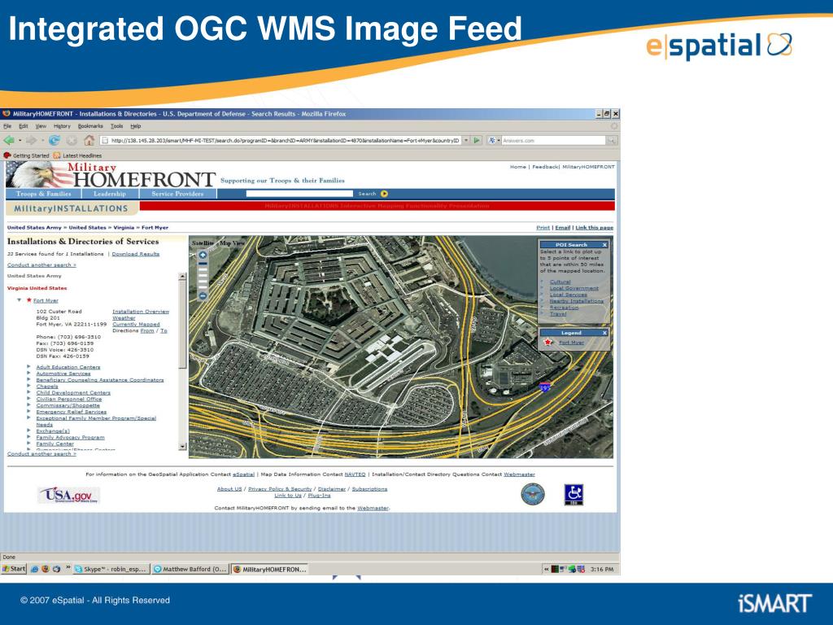Collapse the Fort Myer tree node
This screenshot has height=625, width=833.
point(20,300)
